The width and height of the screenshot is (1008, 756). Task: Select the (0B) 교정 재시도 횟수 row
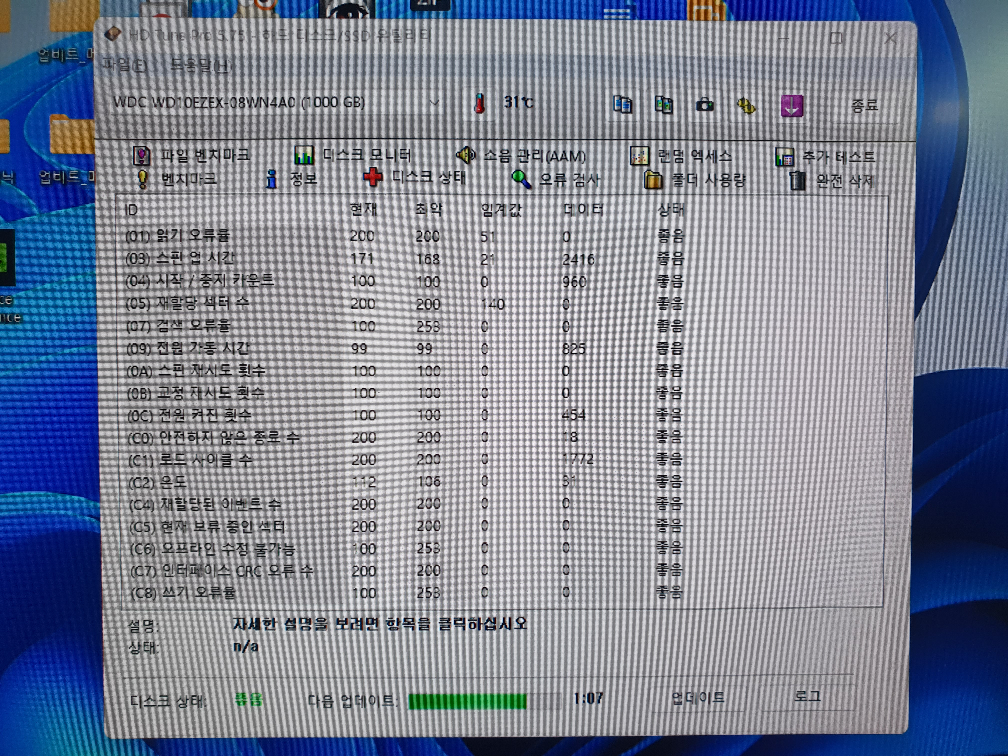[x=501, y=393]
